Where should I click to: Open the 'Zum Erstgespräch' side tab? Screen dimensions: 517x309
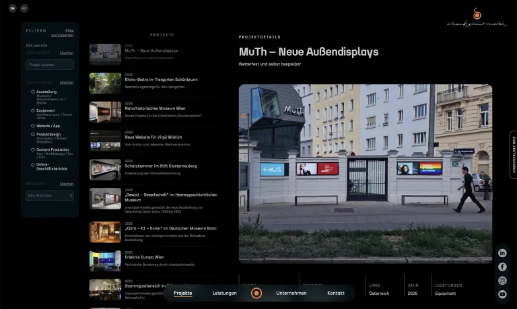point(514,155)
